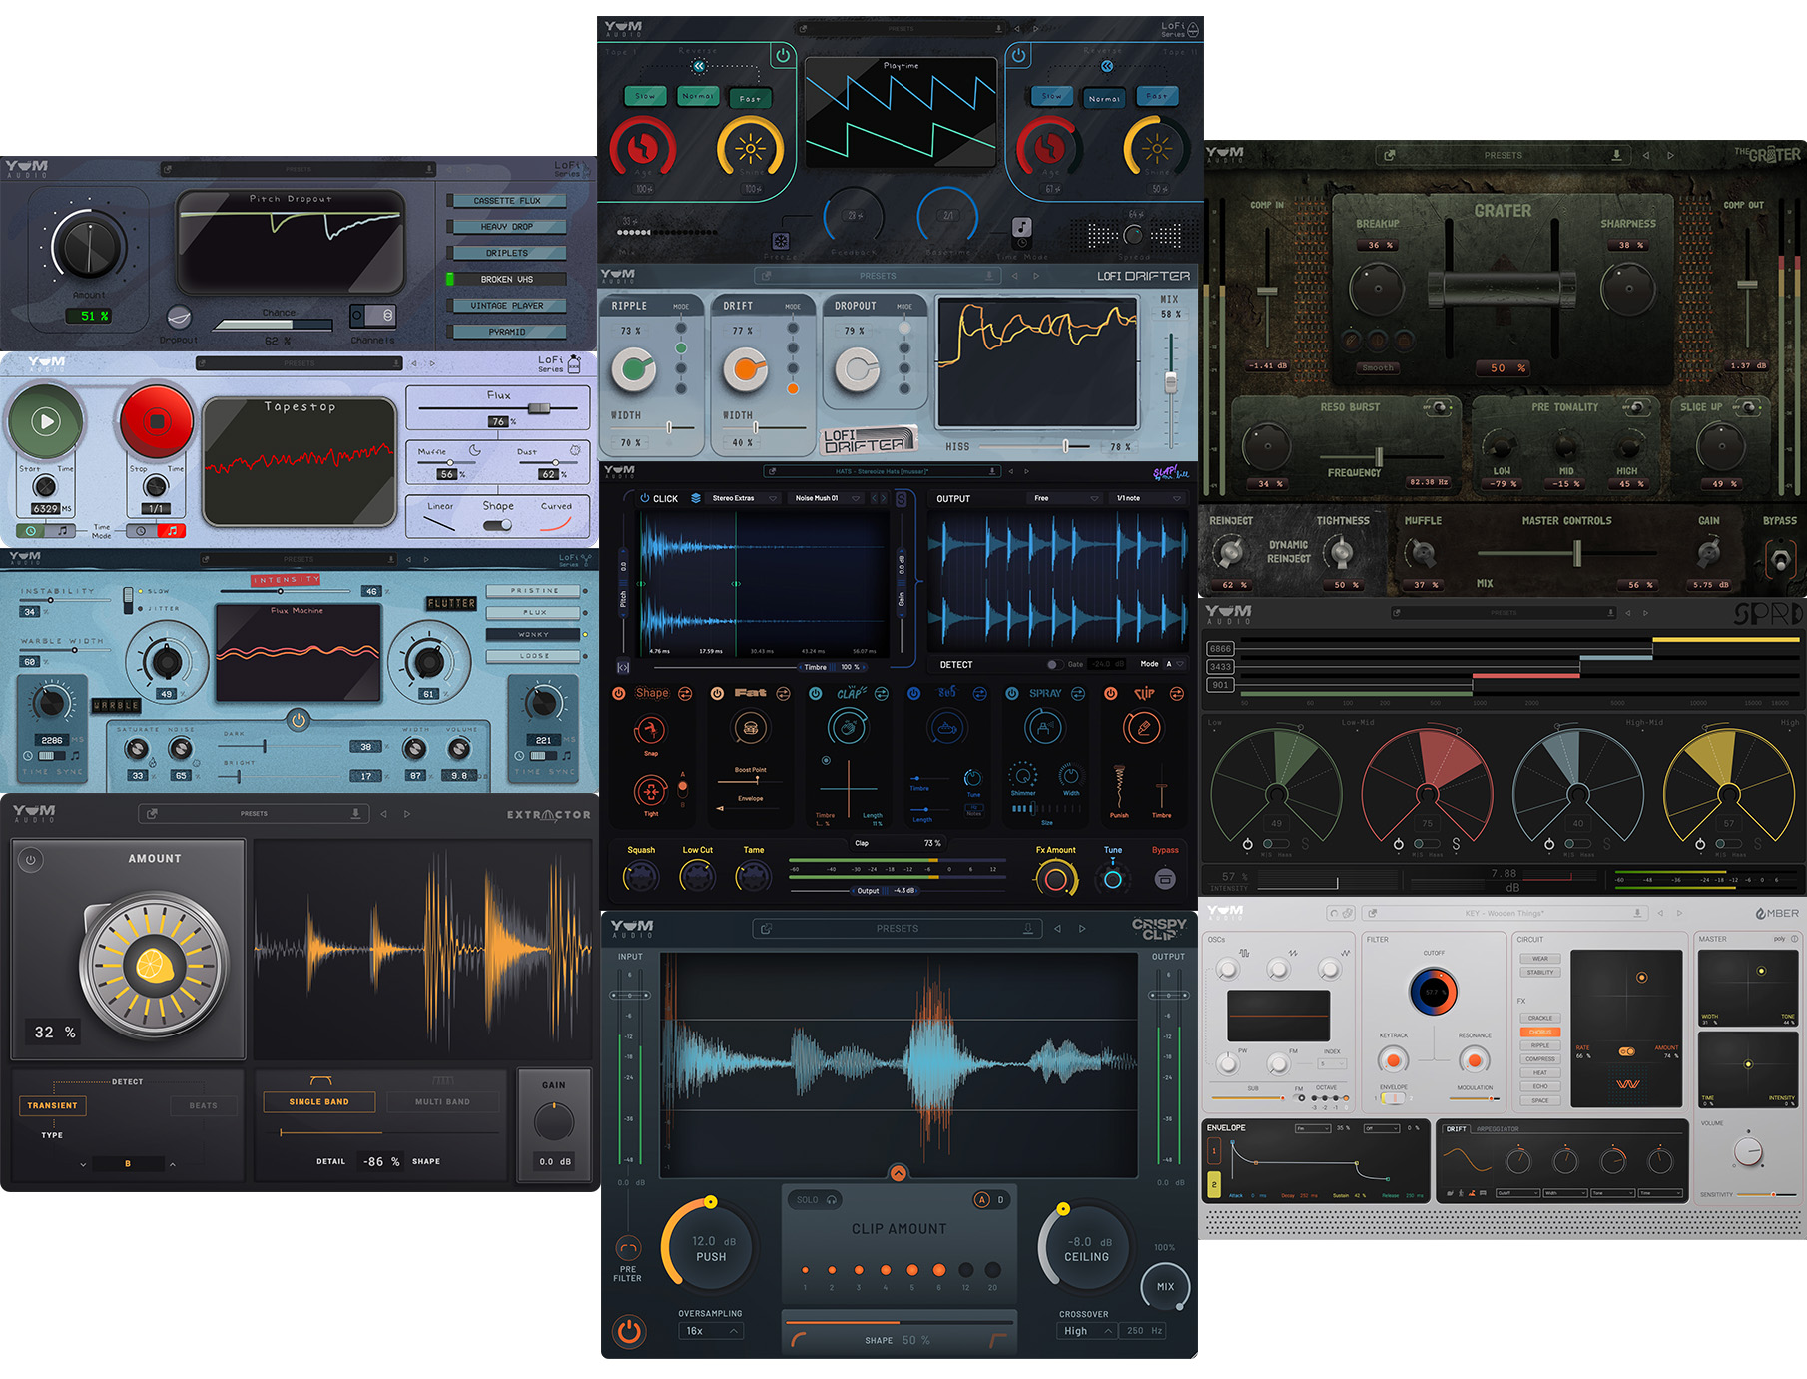
Task: Toggle the Shape module power button
Action: [x=617, y=693]
